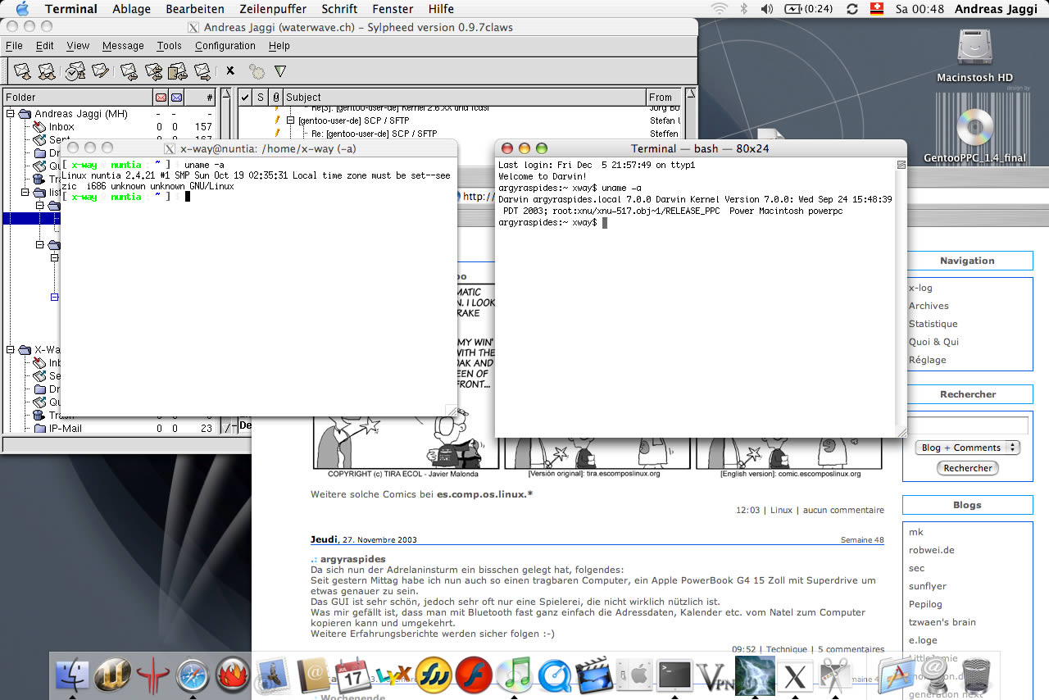Image resolution: width=1049 pixels, height=700 pixels.
Task: Open the Quoi & Qui link
Action: 933,342
